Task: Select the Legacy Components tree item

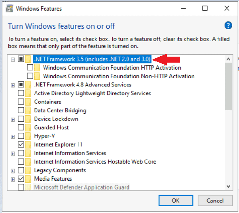Action: [x=60, y=170]
